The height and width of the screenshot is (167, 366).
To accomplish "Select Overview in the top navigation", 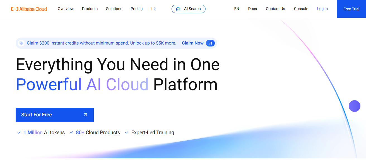I will click(x=66, y=9).
